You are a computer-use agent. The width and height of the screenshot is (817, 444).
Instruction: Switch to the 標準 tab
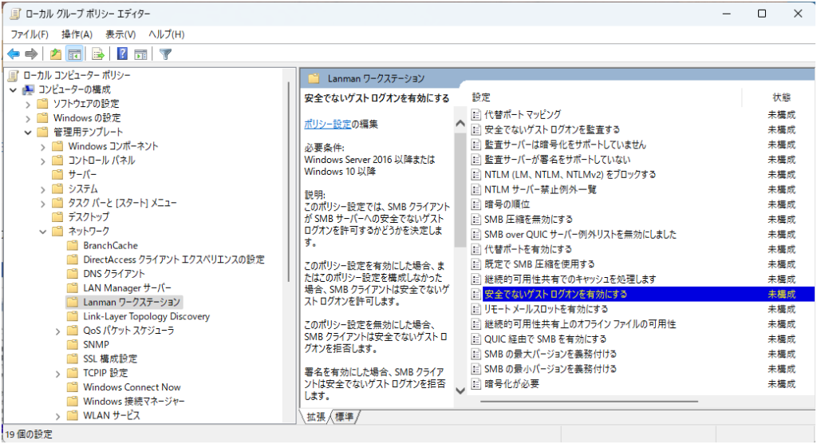point(345,417)
